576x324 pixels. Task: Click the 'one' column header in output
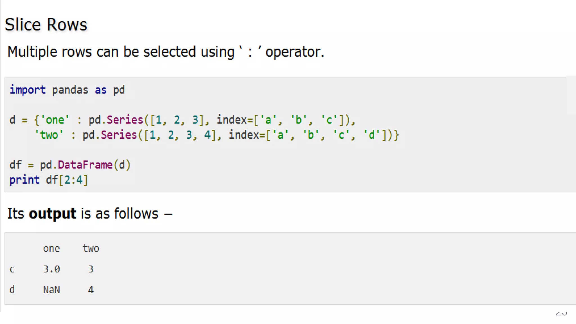pyautogui.click(x=51, y=249)
